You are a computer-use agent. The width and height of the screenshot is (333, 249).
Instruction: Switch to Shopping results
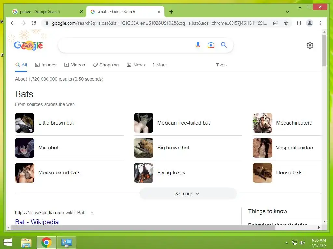(x=106, y=65)
